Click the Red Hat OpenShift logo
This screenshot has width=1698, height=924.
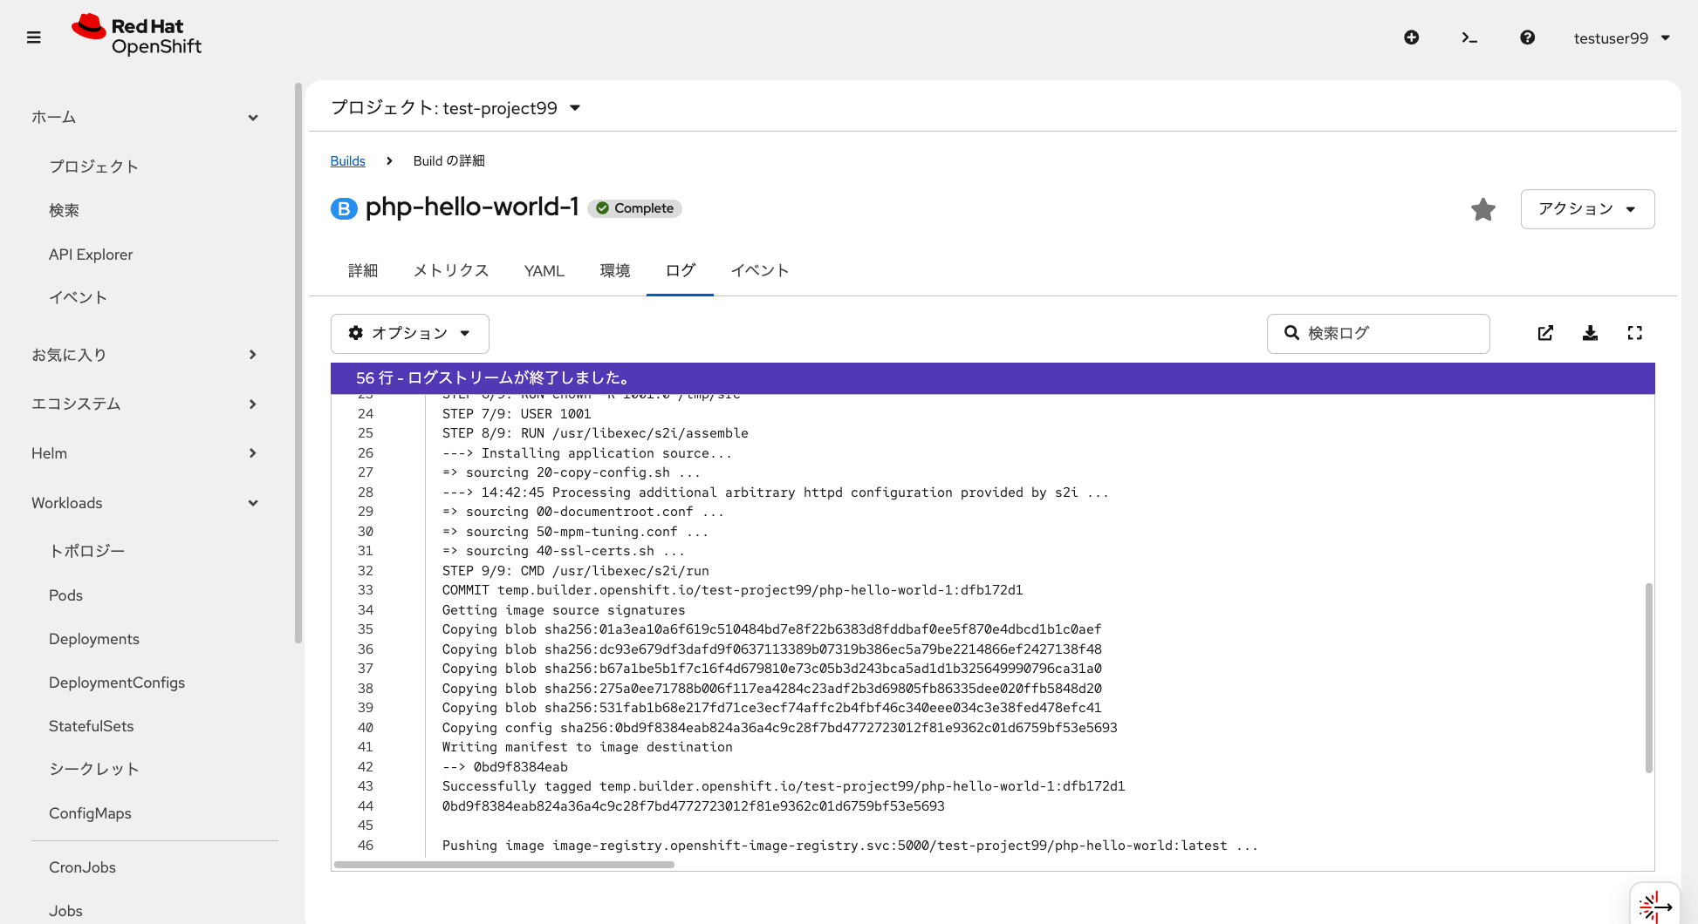(x=137, y=36)
